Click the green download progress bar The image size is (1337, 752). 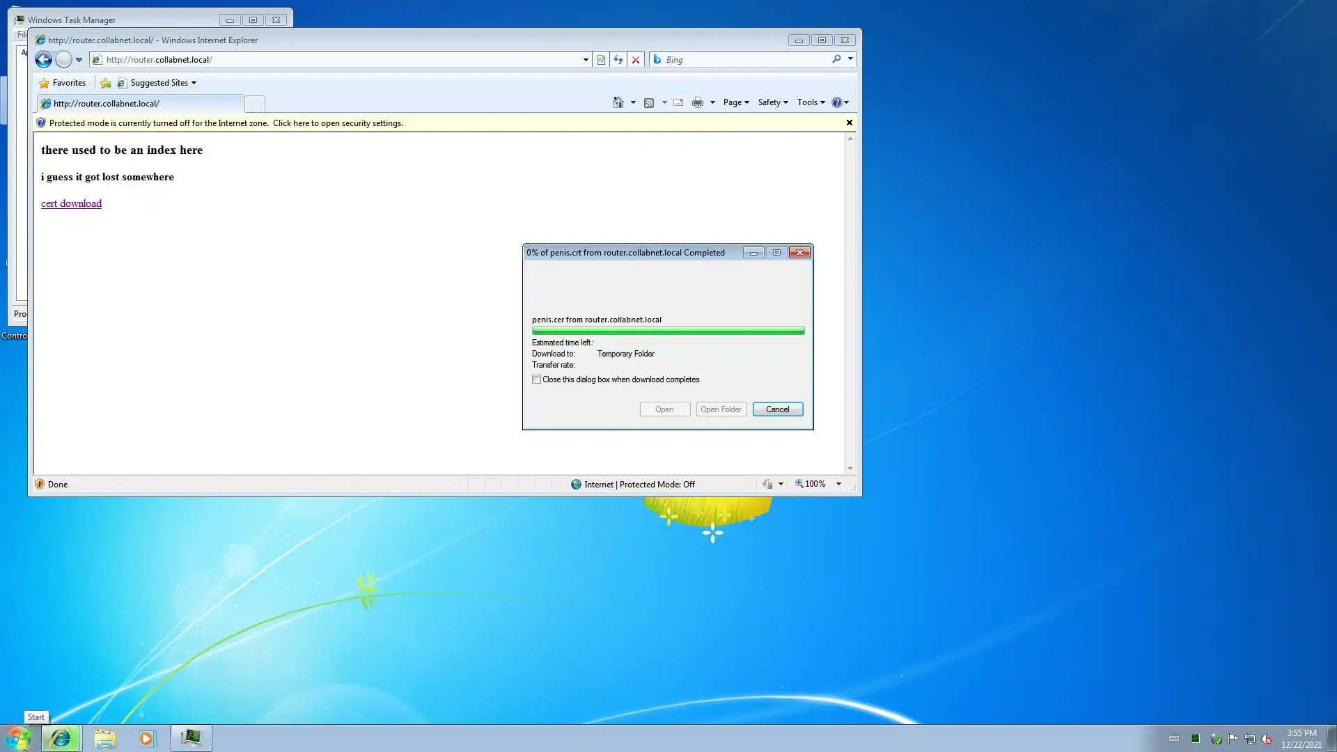pos(667,331)
